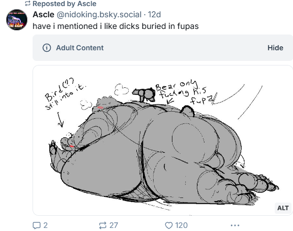Open the attached sketch image in full view
The width and height of the screenshot is (293, 231).
click(163, 140)
